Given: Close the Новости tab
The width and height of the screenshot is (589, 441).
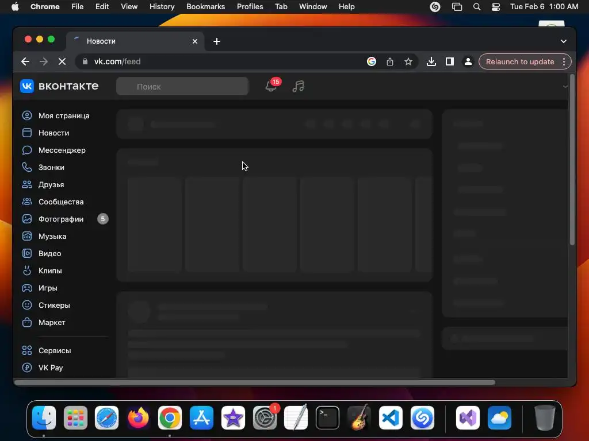Looking at the screenshot, I should (x=195, y=41).
